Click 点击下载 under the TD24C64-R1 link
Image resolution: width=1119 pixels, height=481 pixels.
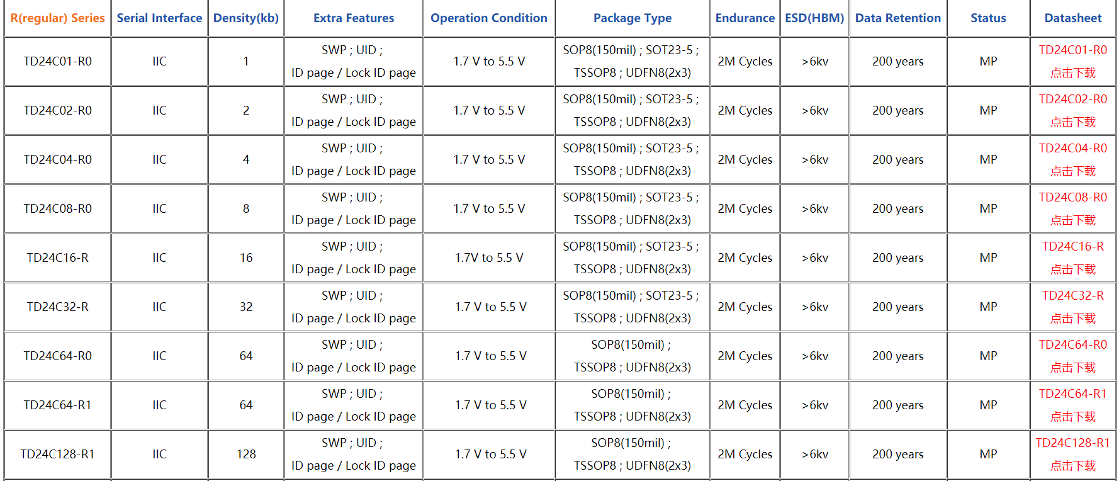pos(1072,417)
